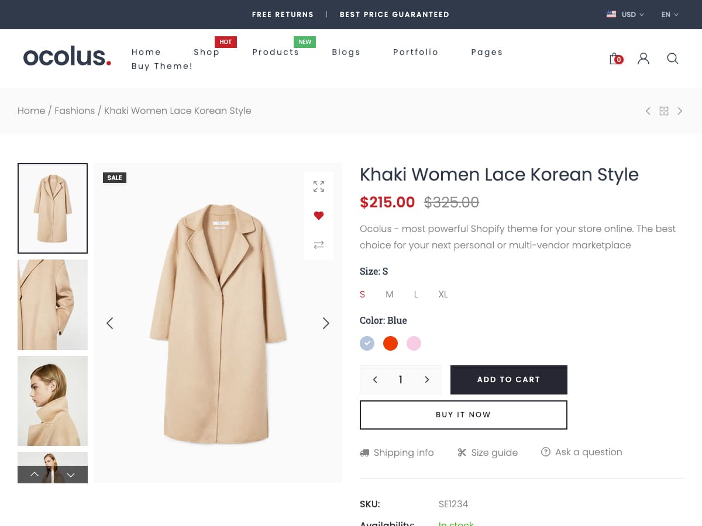Click the red heart wishlist icon
Viewport: 702px width, 526px height.
tap(319, 216)
